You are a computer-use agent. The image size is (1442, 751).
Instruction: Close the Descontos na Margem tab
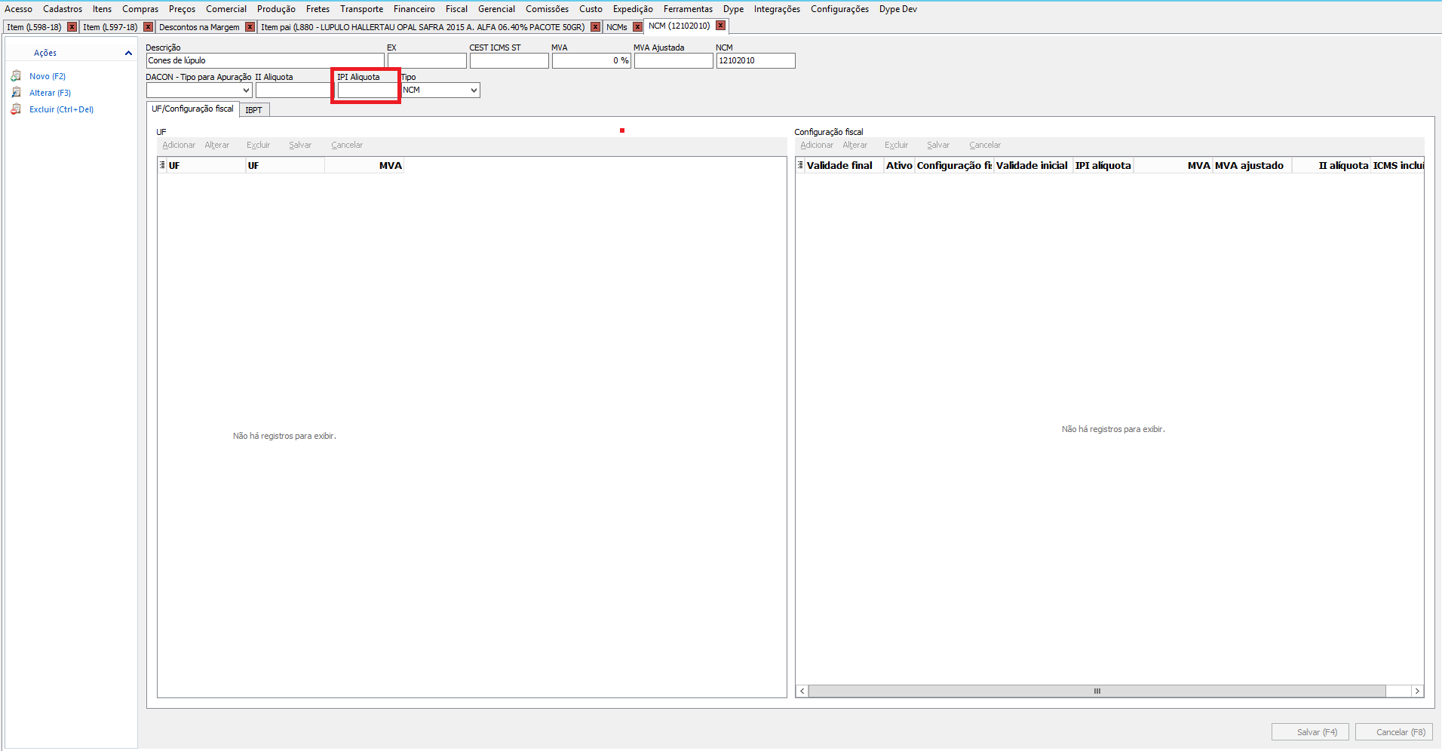click(x=250, y=27)
